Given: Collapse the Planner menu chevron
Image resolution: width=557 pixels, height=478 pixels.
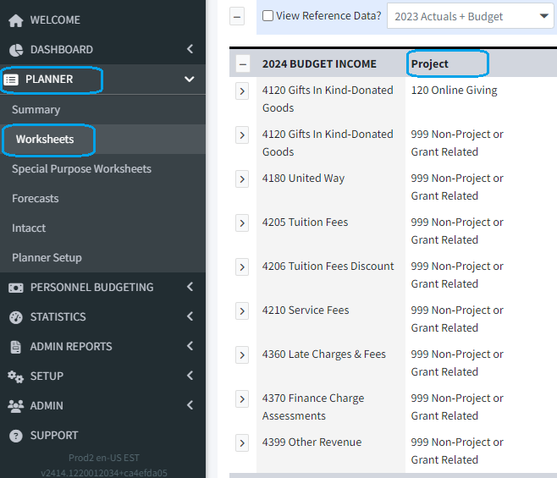Looking at the screenshot, I should click(x=190, y=79).
